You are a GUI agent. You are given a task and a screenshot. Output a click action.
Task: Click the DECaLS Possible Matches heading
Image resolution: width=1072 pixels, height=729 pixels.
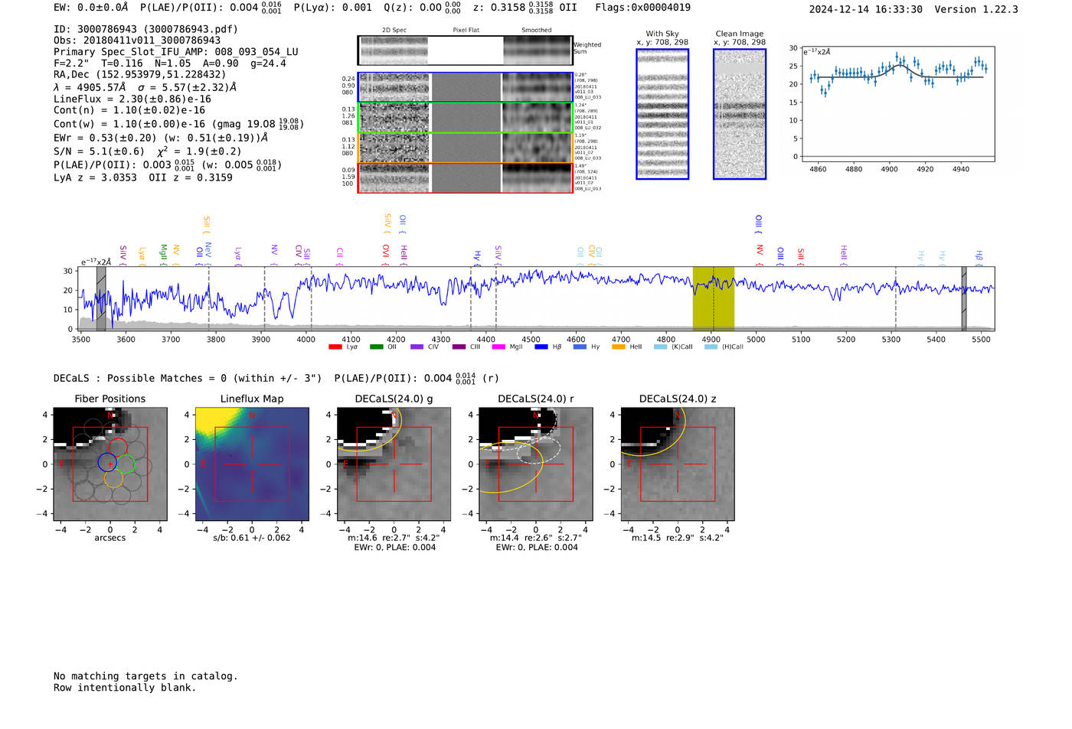click(188, 378)
